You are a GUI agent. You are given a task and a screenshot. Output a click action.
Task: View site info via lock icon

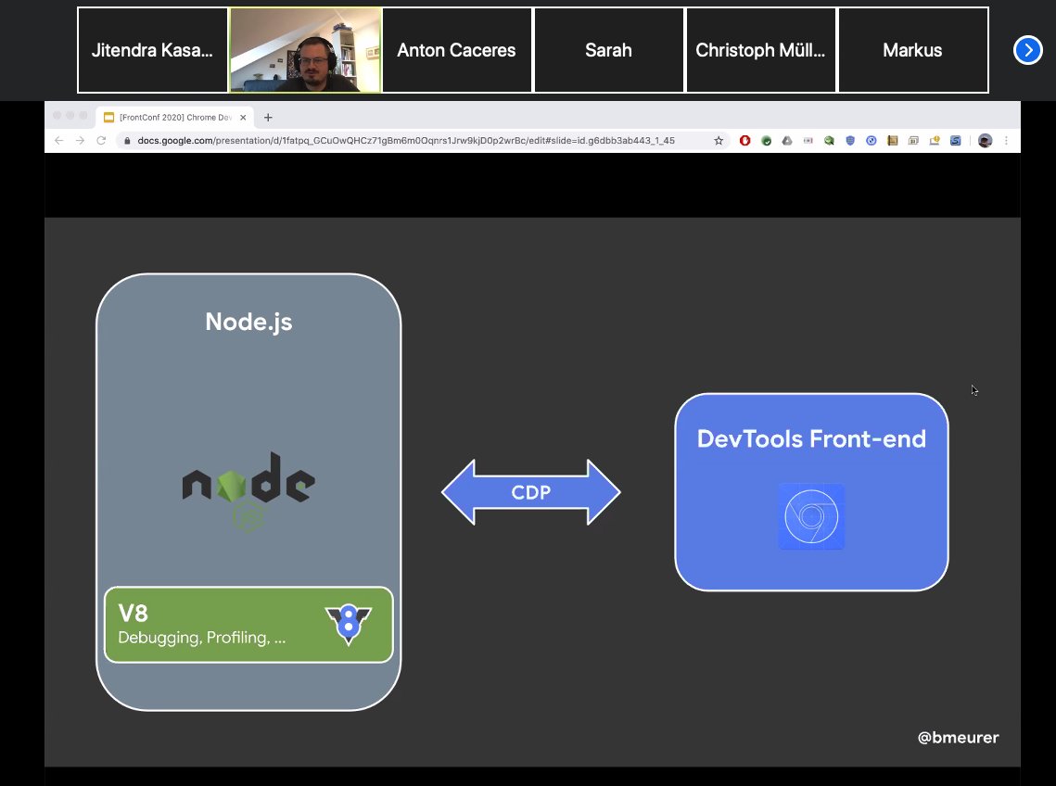(x=127, y=140)
